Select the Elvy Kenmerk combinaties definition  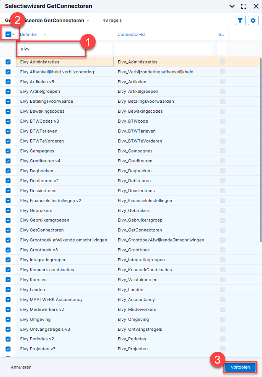47,270
